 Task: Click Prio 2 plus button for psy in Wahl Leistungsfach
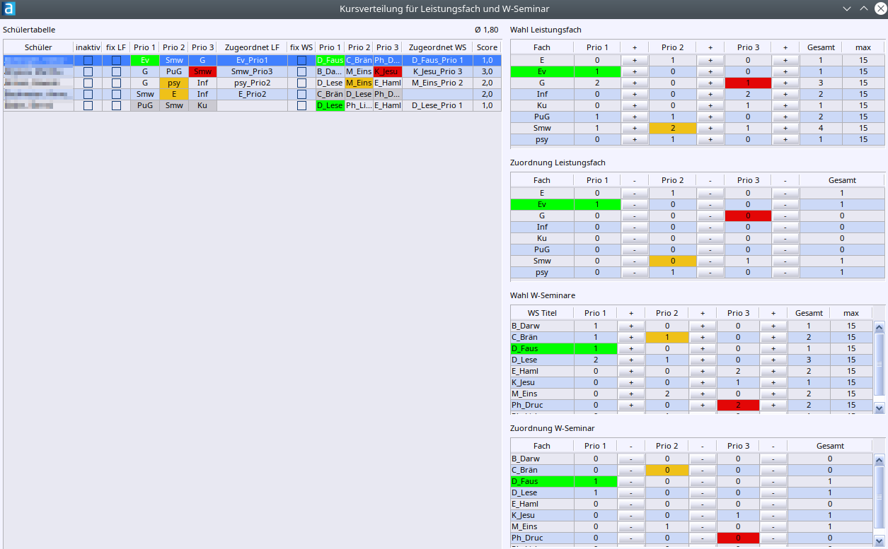(x=710, y=140)
